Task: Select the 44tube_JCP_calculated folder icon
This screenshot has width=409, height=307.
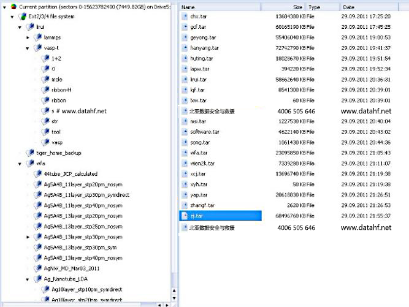Action: click(37, 173)
